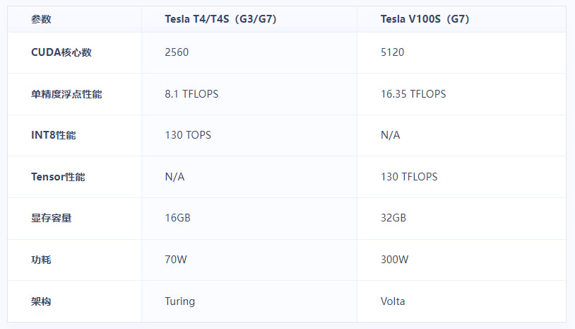Select the 单精度浮点性能 row label
575x329 pixels.
click(66, 93)
